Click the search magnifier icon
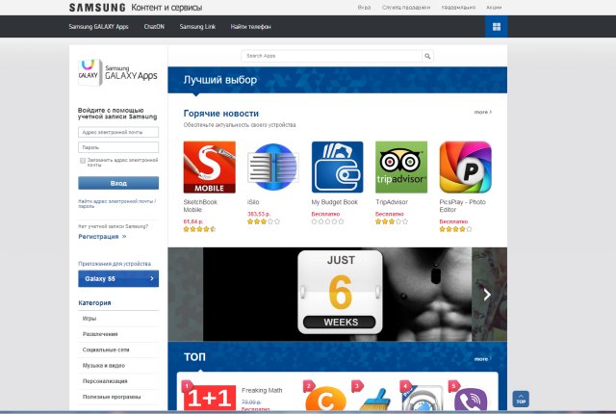This screenshot has height=414, width=616. [427, 56]
